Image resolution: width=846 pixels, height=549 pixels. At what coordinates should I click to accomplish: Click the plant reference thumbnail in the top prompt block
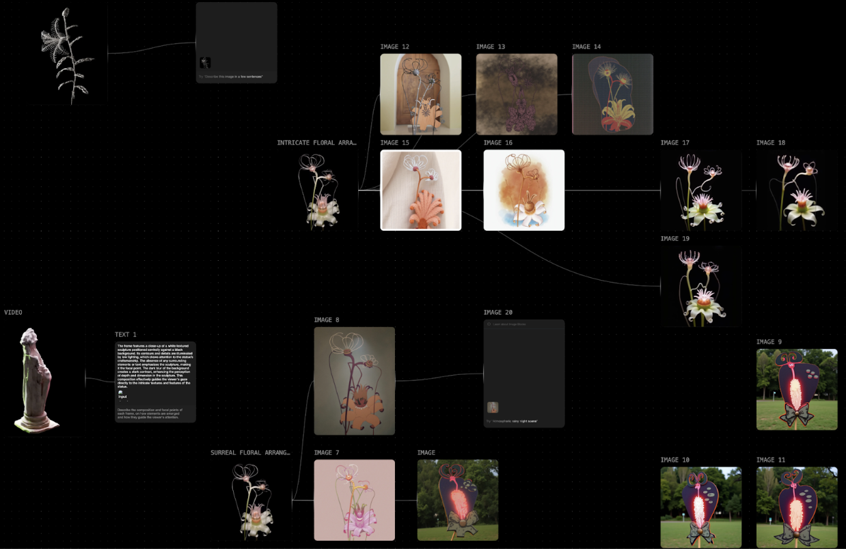(205, 63)
